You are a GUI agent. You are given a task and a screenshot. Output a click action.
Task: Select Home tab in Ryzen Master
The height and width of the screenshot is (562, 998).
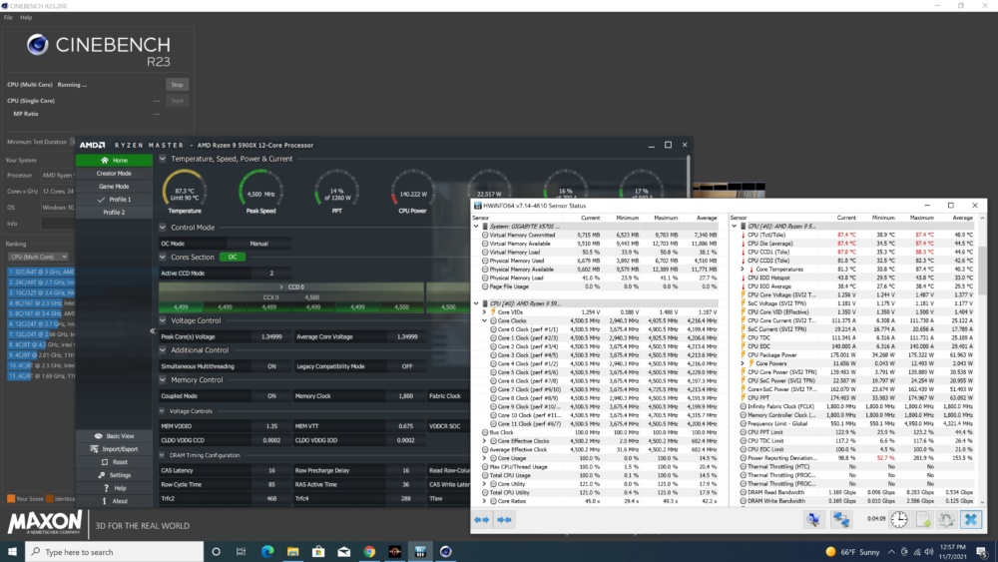114,161
